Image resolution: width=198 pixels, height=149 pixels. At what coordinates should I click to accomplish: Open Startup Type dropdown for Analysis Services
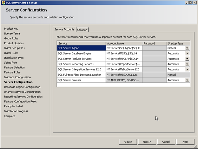point(187,59)
